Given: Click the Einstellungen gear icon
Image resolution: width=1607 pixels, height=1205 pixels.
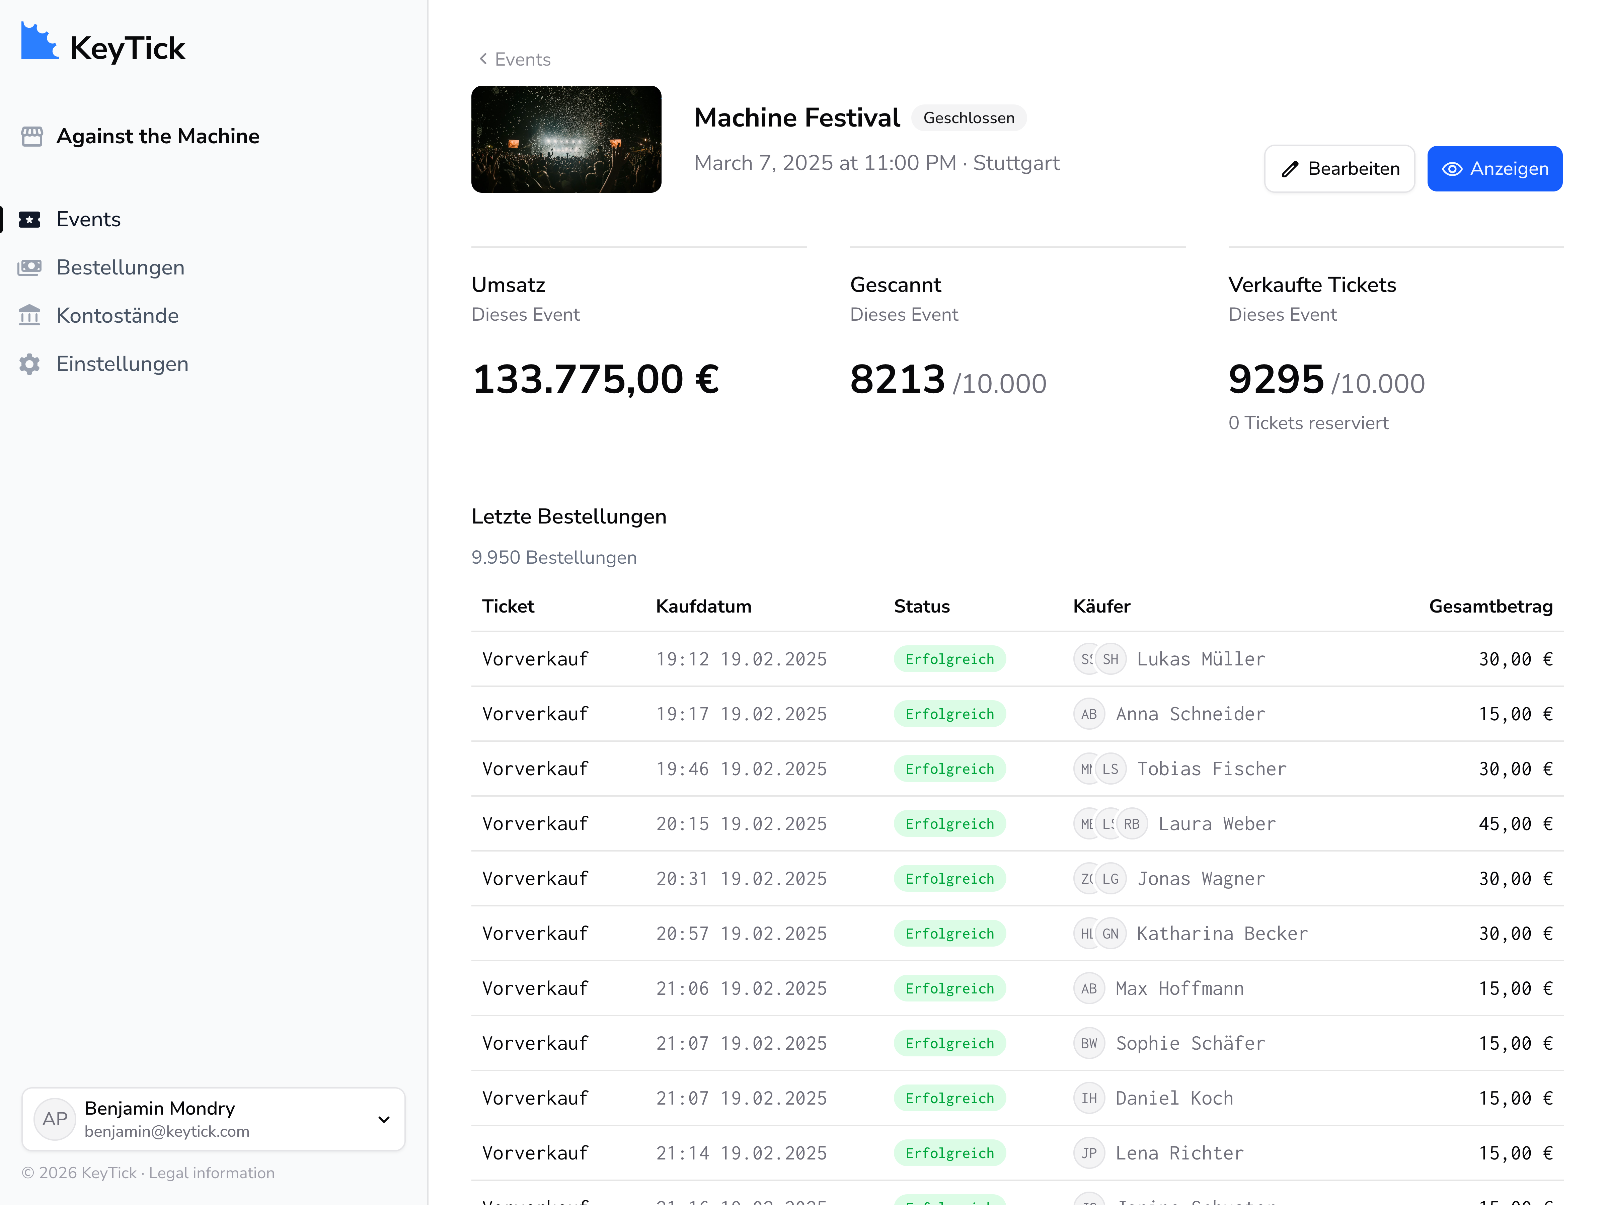Looking at the screenshot, I should [30, 364].
